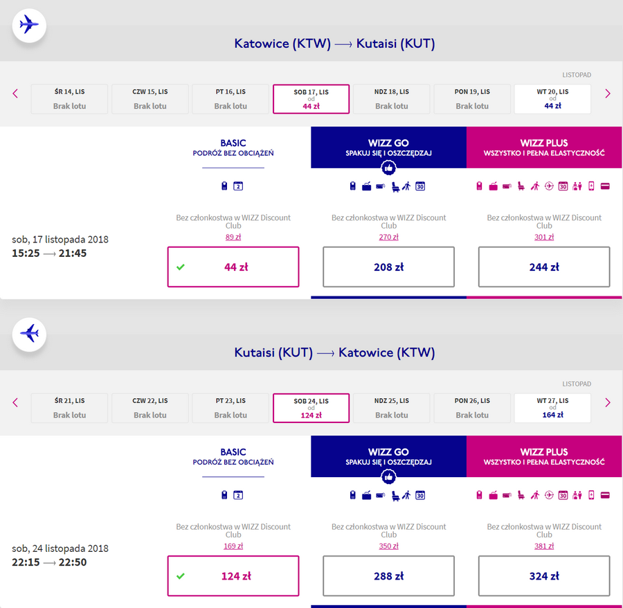Viewport: 623px width, 608px height.
Task: Click outbound WIZZ Plus seat icon
Action: pyautogui.click(x=521, y=186)
